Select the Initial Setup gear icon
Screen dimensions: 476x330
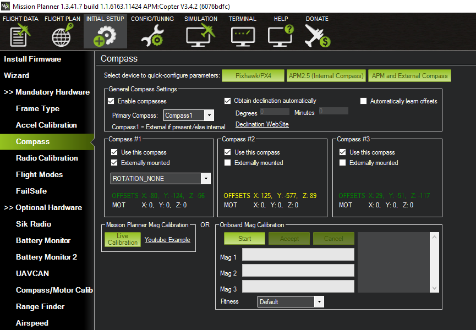pyautogui.click(x=105, y=36)
